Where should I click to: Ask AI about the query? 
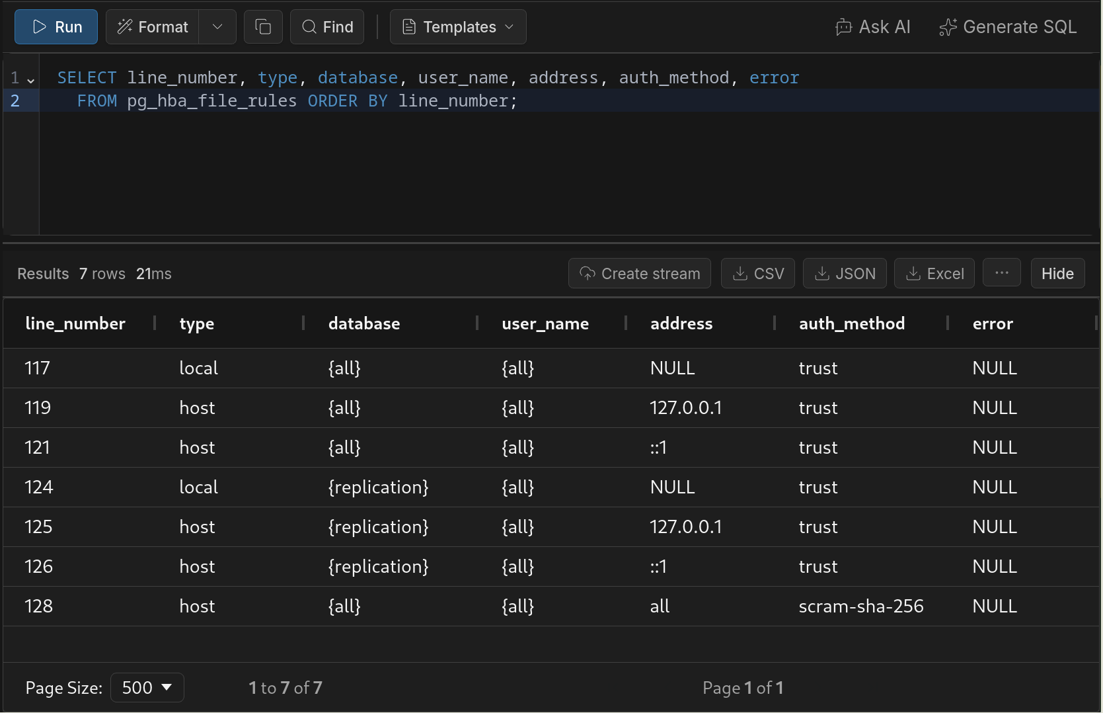click(873, 27)
